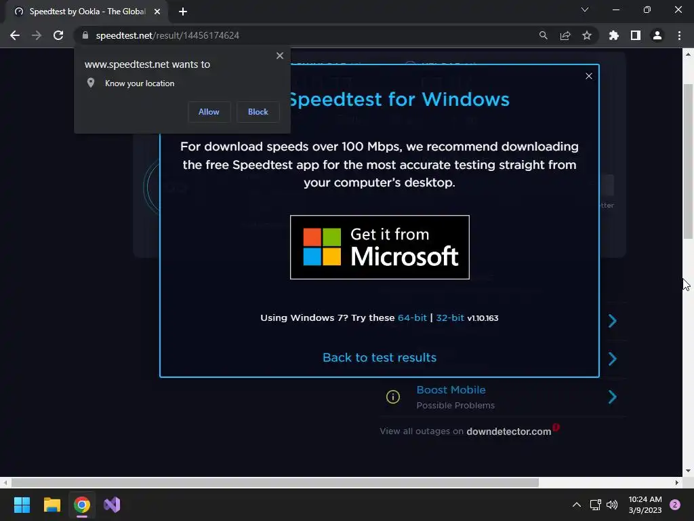Viewport: 694px width, 521px height.
Task: Open the zoom magnifier in address bar
Action: 543,35
